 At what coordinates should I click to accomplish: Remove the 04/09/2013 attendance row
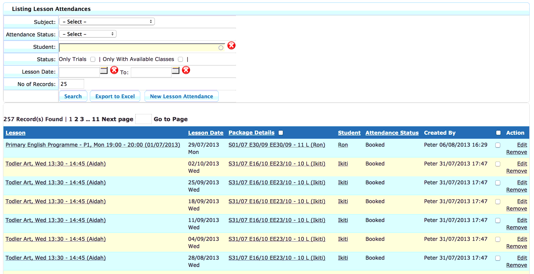(517, 246)
